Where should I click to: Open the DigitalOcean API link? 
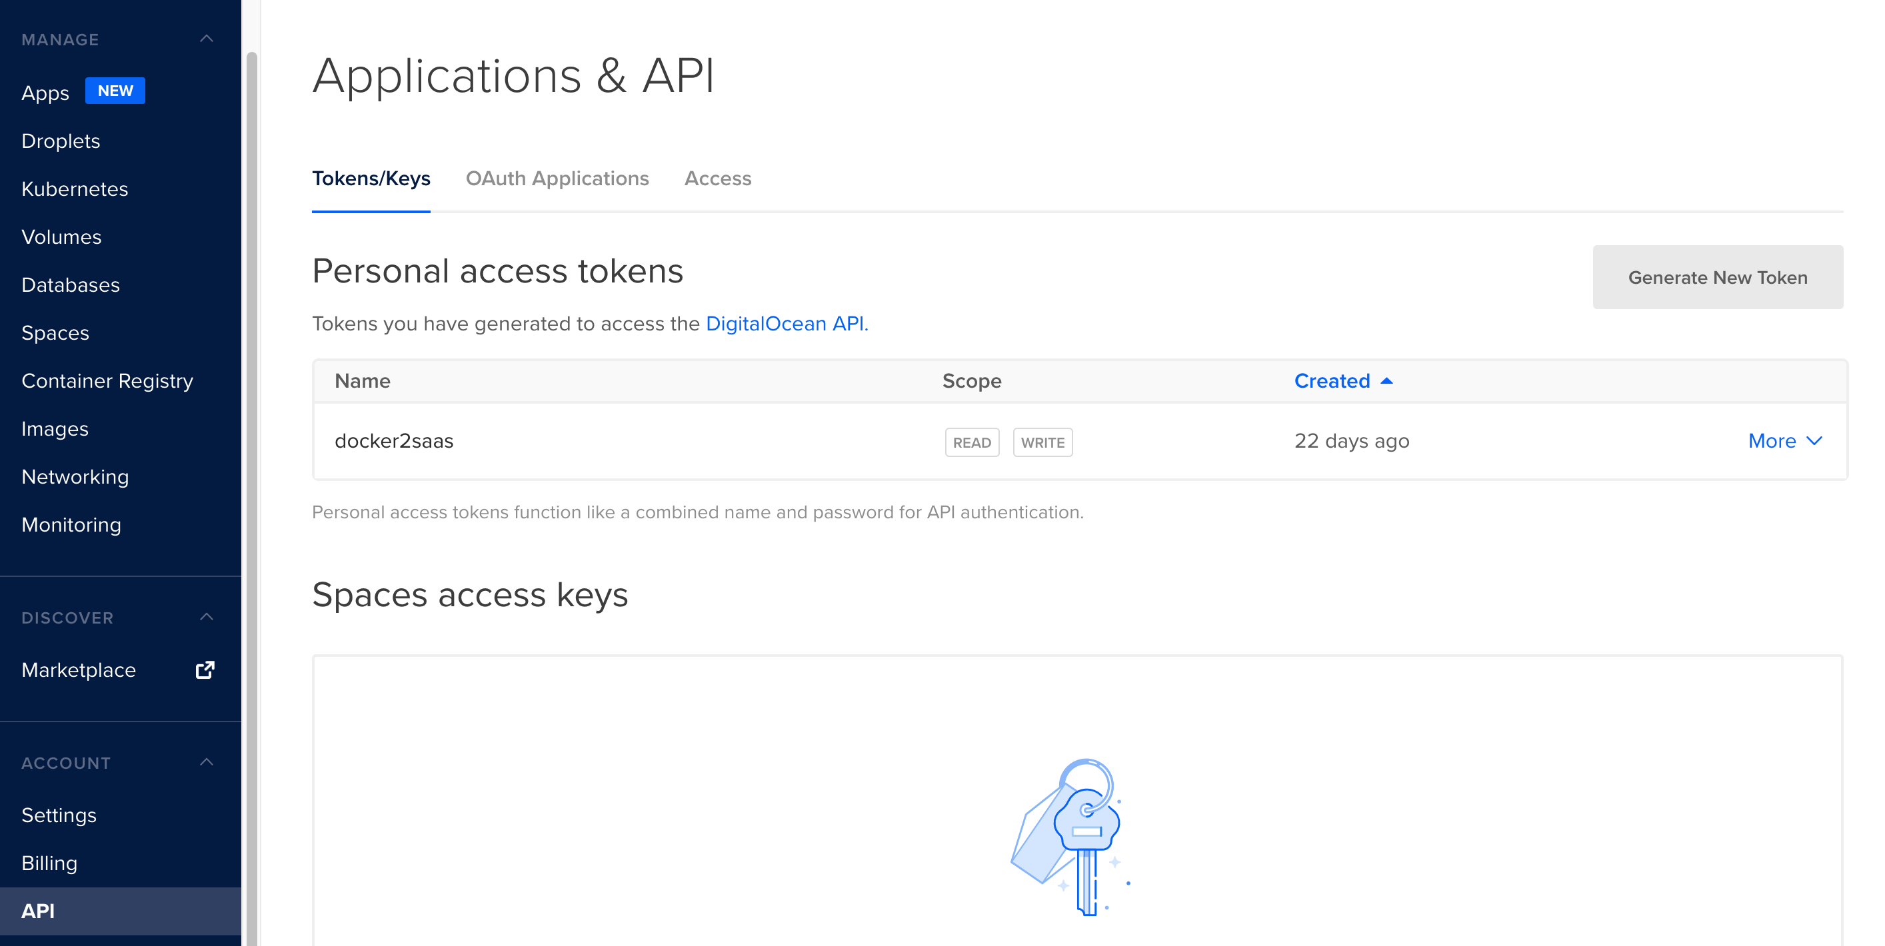point(786,323)
